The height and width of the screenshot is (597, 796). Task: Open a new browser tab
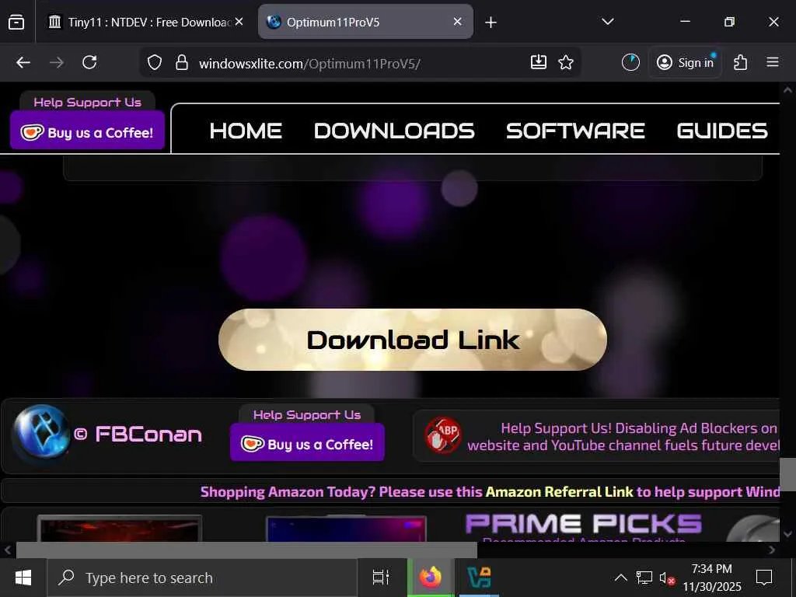point(491,23)
